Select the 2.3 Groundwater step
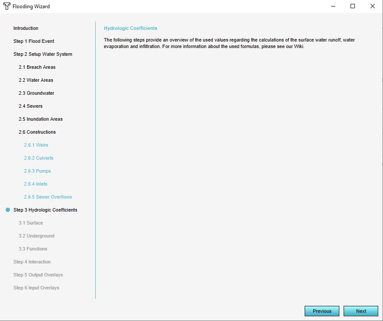The height and width of the screenshot is (321, 383). pyautogui.click(x=36, y=93)
